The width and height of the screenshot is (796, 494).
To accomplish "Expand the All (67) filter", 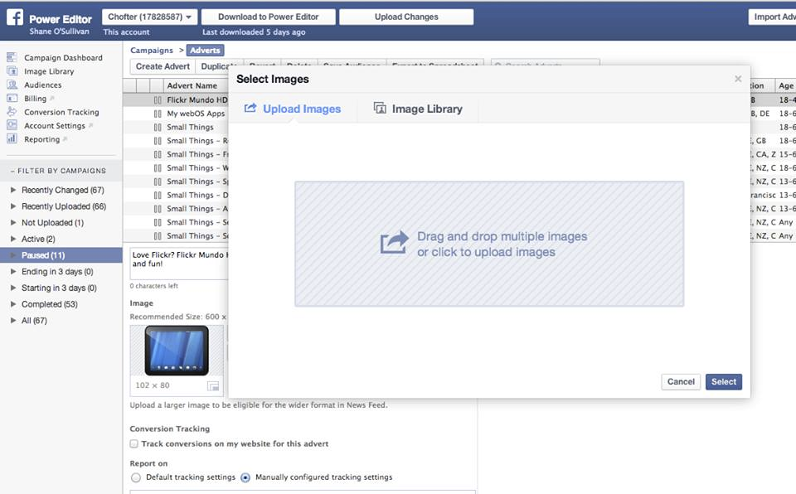I will click(13, 321).
